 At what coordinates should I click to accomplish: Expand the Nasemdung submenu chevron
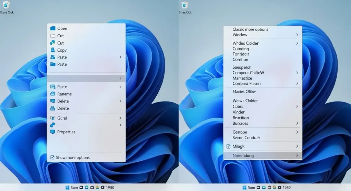click(x=297, y=155)
